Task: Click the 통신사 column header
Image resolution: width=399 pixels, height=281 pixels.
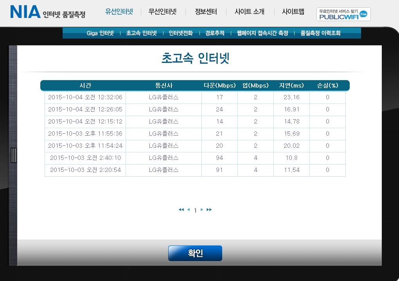Action: pos(164,86)
